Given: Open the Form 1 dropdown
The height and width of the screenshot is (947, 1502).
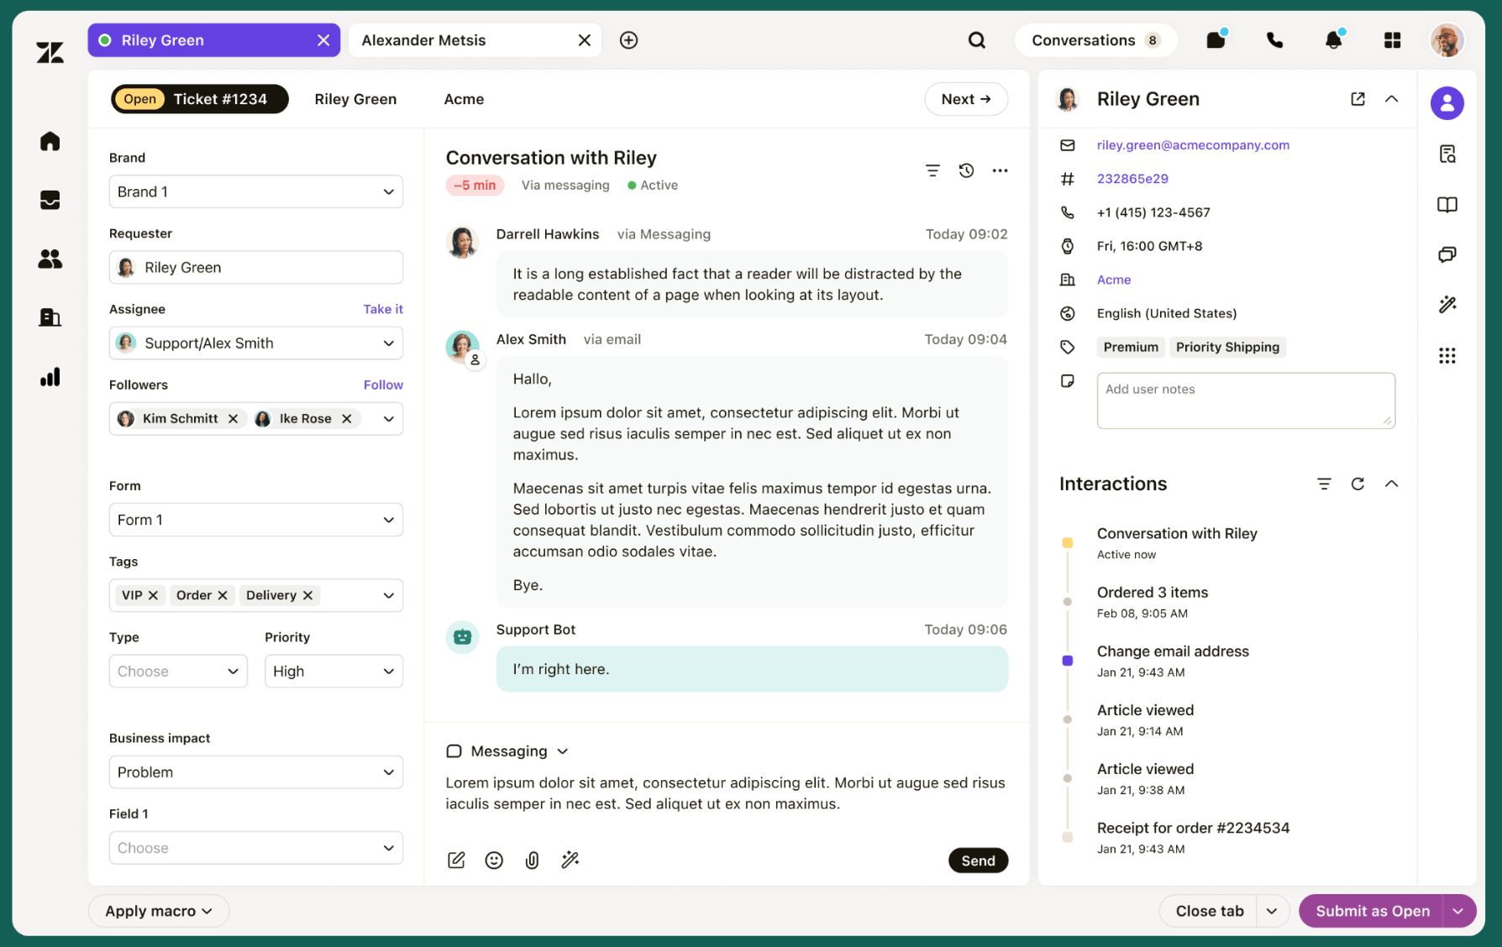Looking at the screenshot, I should click(x=256, y=520).
